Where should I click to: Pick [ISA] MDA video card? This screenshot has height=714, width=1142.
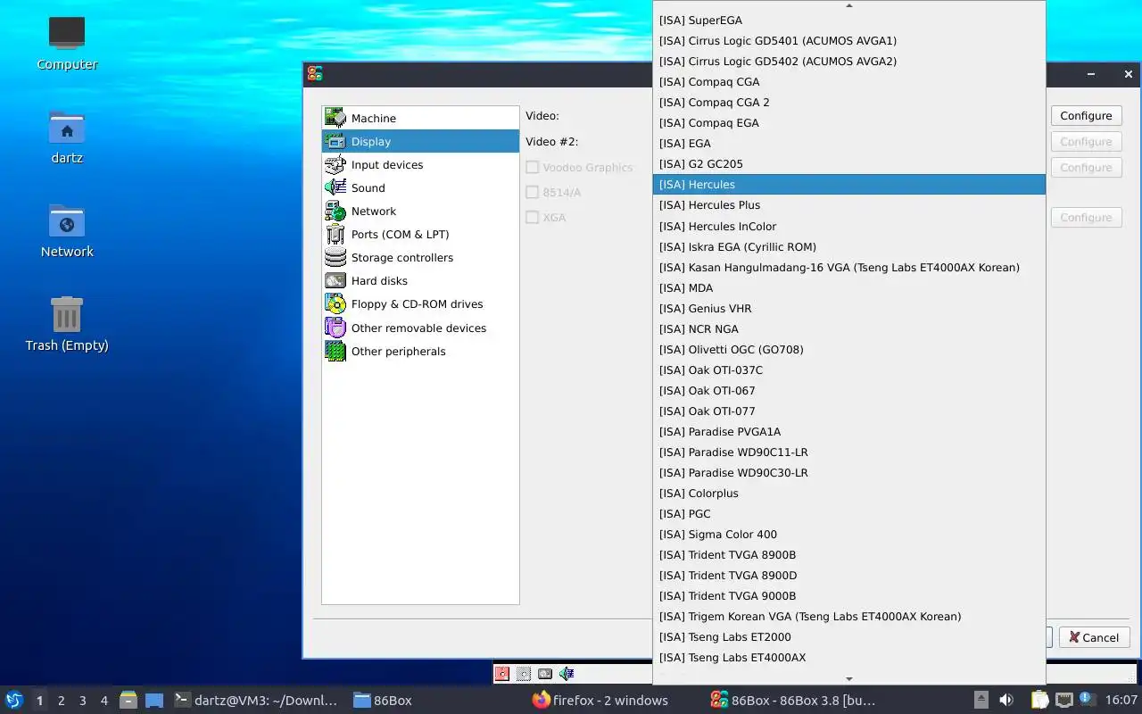pyautogui.click(x=849, y=287)
